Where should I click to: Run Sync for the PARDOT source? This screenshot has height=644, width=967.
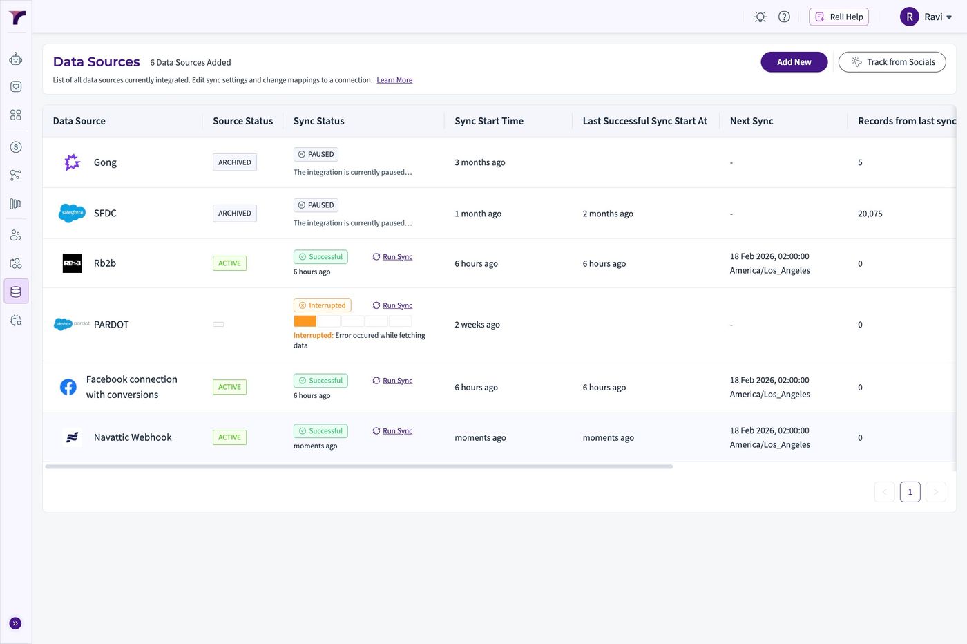[x=392, y=305]
